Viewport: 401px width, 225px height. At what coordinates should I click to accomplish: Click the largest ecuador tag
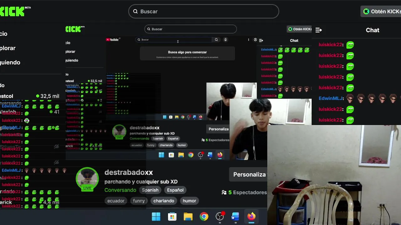click(116, 201)
